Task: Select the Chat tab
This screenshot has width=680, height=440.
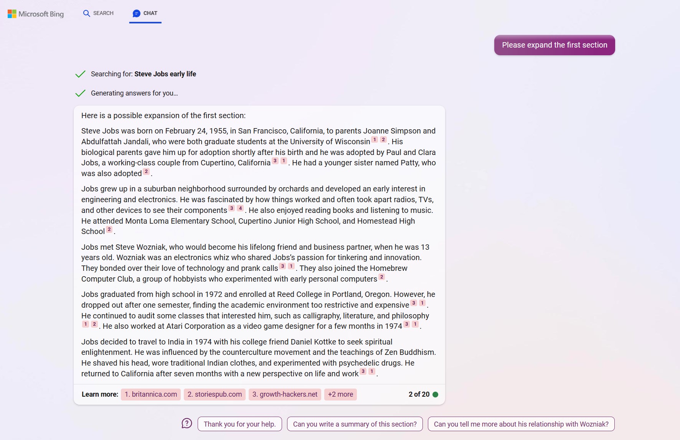Action: [145, 13]
